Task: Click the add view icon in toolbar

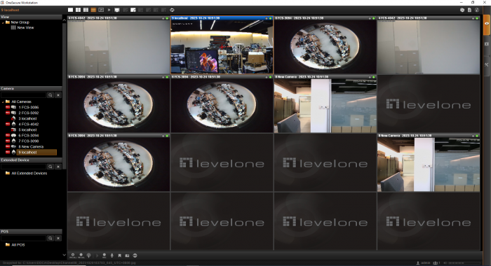Action: 133,10
